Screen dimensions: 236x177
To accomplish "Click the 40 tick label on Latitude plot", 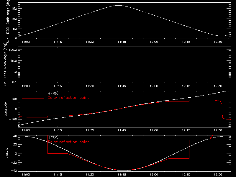I will click(x=15, y=136).
